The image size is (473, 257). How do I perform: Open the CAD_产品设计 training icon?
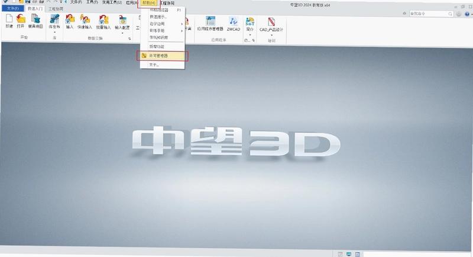tap(271, 22)
